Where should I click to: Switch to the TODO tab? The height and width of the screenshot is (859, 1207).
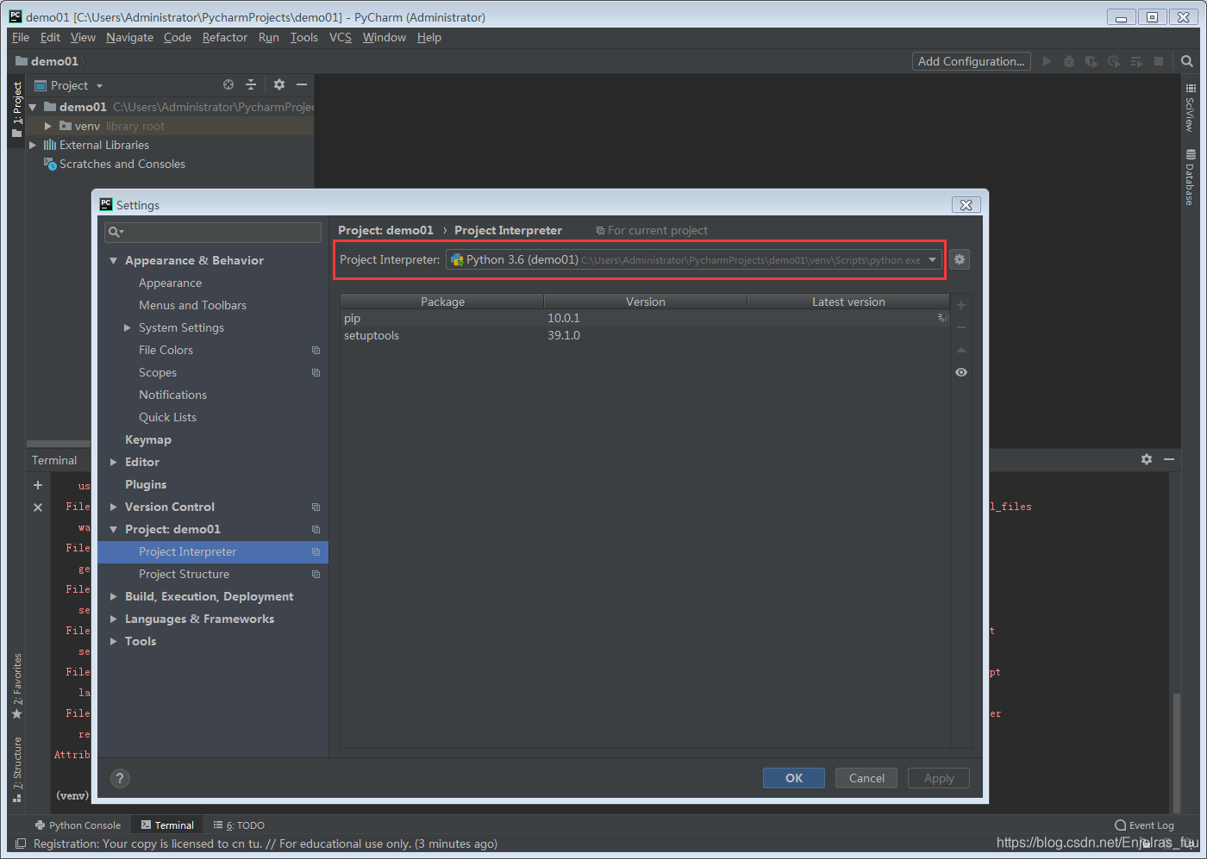coord(239,825)
